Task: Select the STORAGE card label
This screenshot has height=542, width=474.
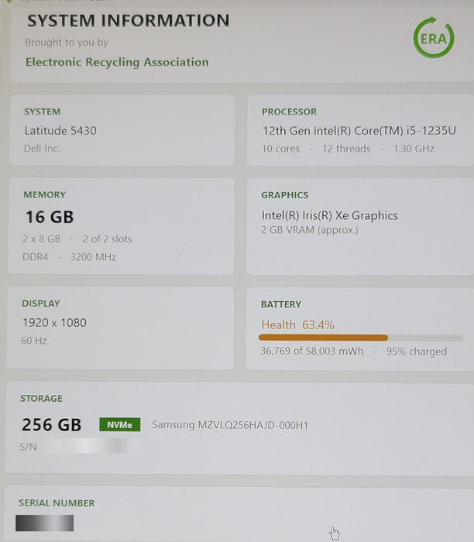Action: 41,398
